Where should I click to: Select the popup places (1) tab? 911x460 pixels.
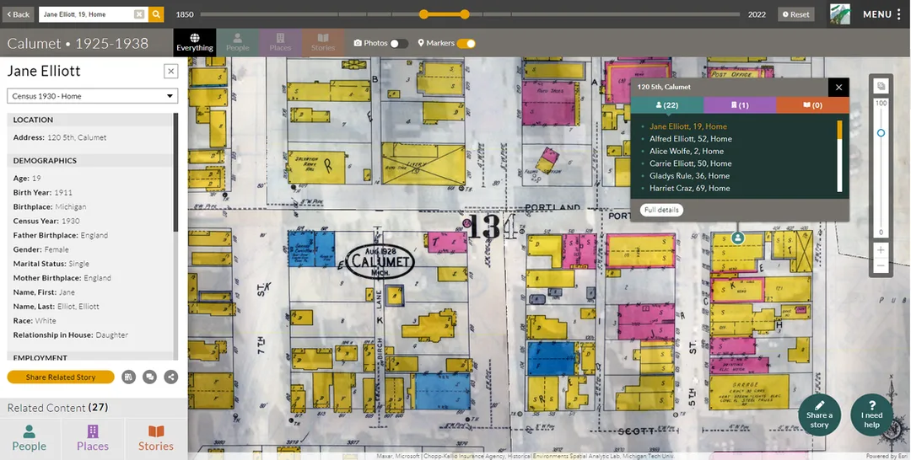click(740, 105)
